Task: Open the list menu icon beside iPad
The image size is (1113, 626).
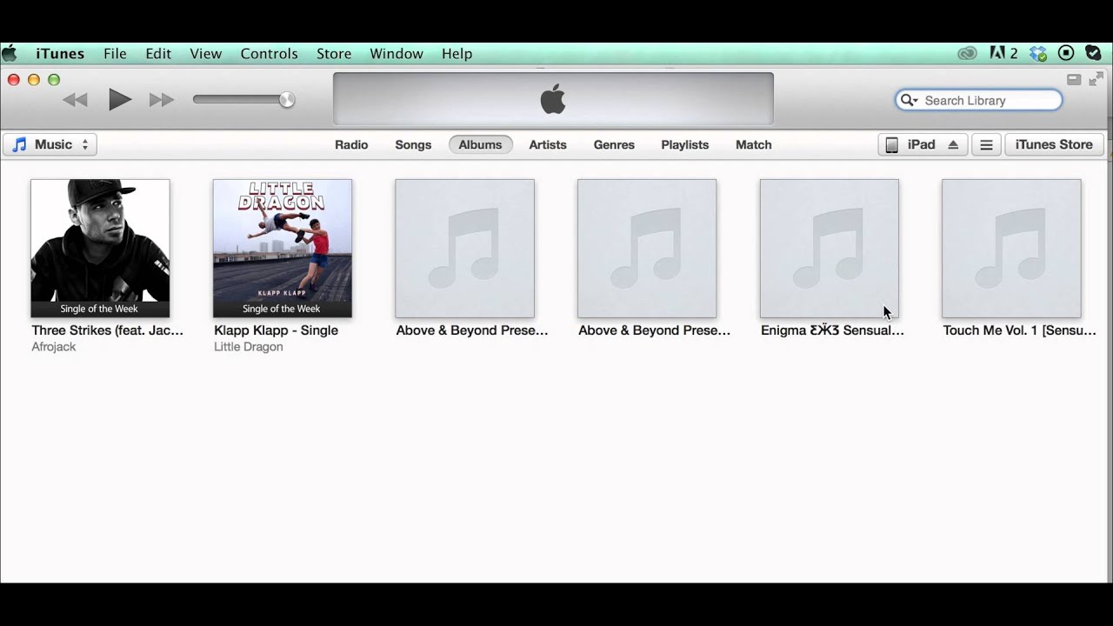Action: click(x=986, y=145)
